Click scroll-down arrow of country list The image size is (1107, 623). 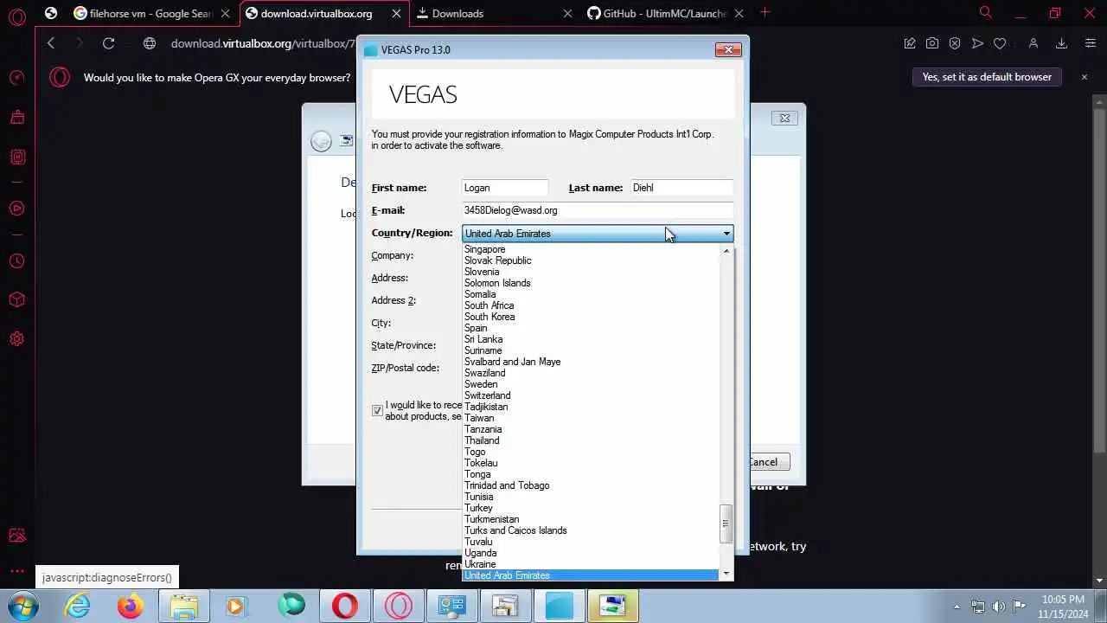(726, 574)
